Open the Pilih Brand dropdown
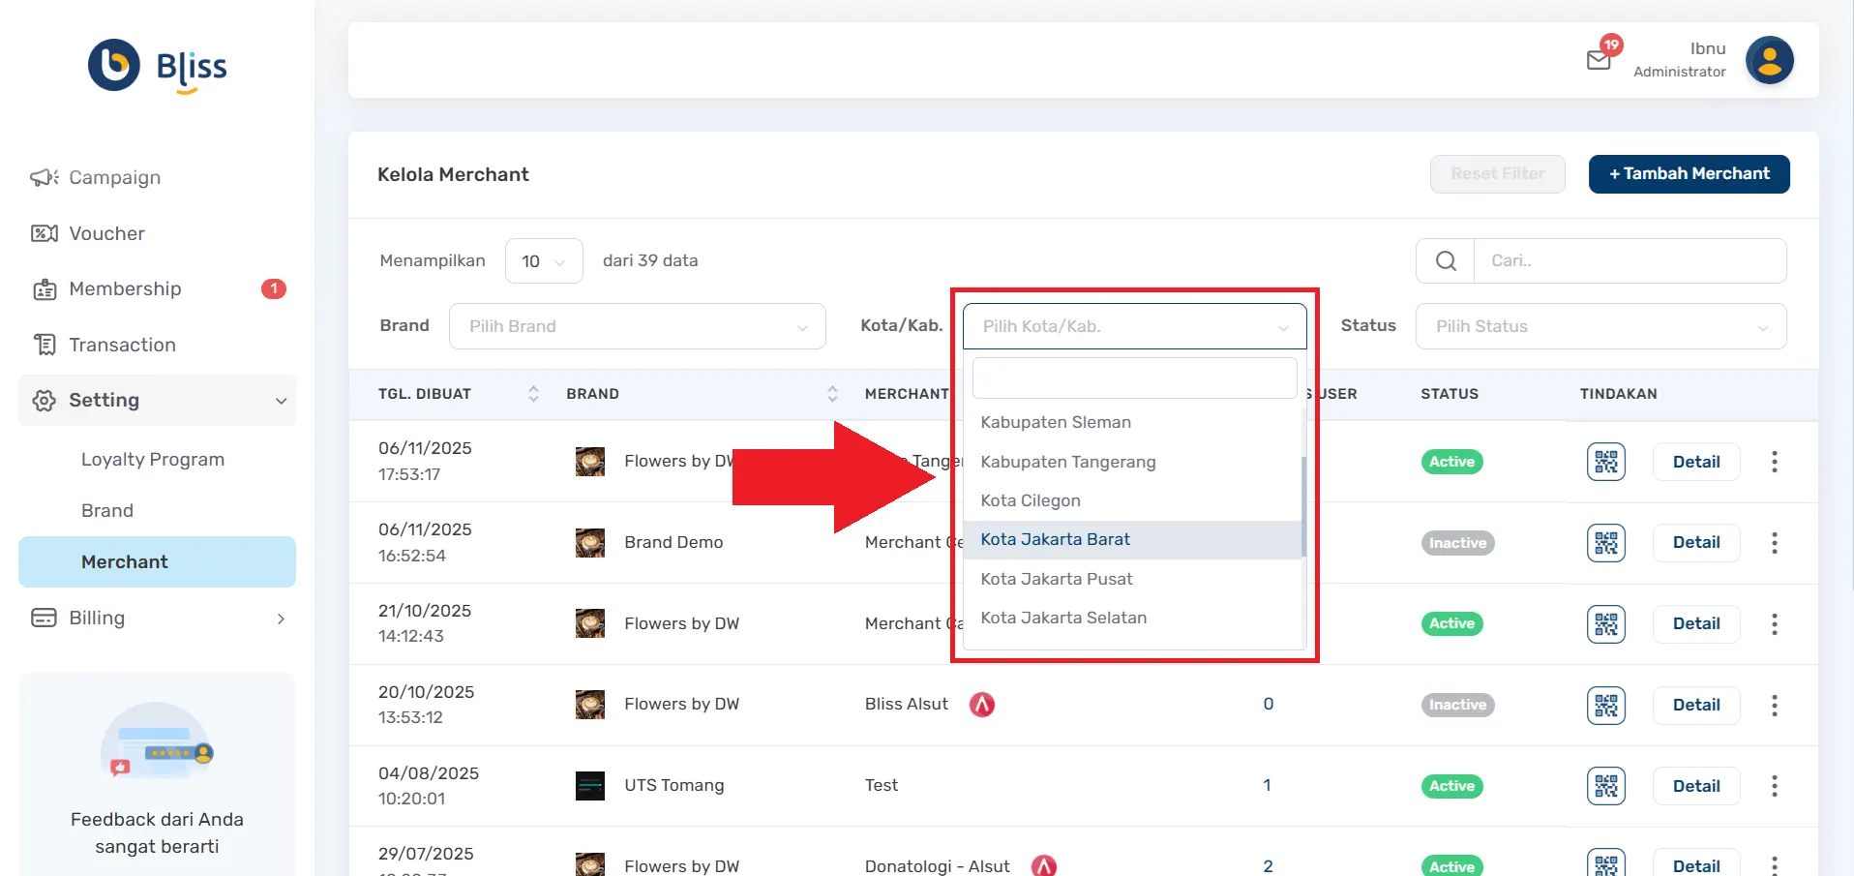The image size is (1854, 876). coord(637,326)
